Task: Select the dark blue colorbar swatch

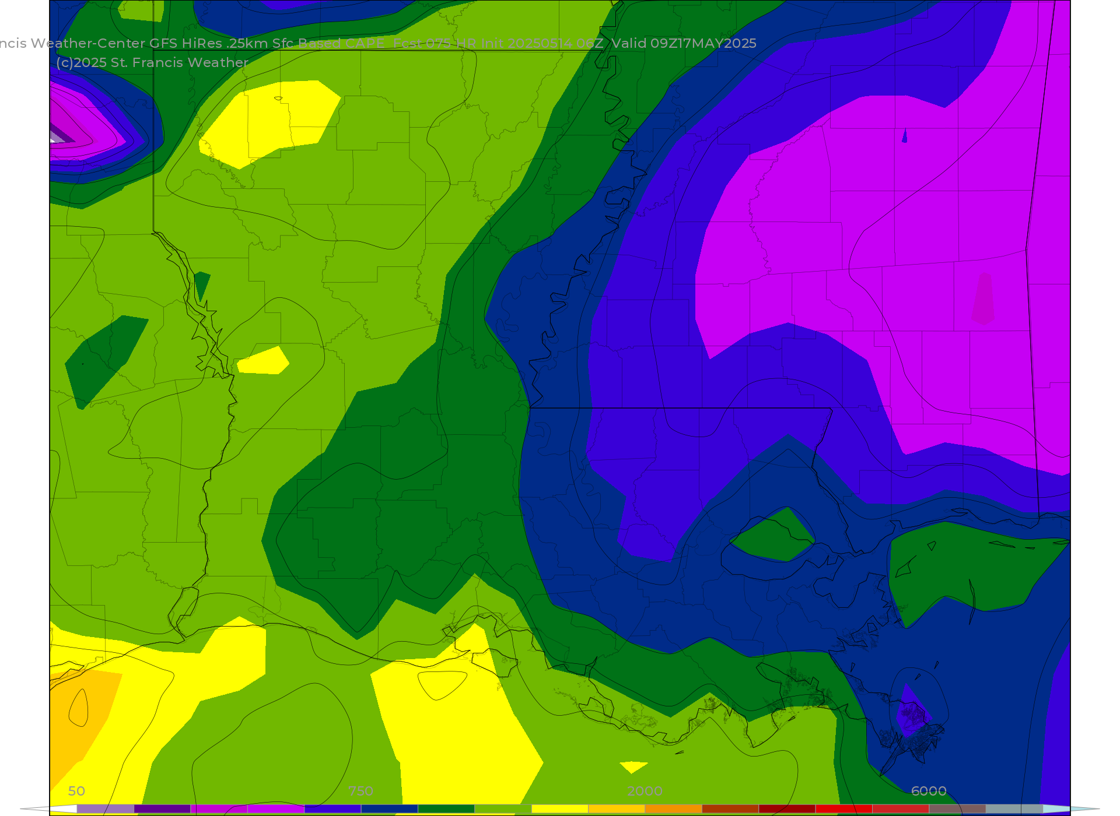Action: [x=390, y=809]
